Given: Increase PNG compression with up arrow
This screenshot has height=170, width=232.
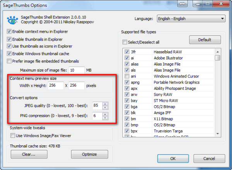Looking at the screenshot, I should [x=105, y=114].
